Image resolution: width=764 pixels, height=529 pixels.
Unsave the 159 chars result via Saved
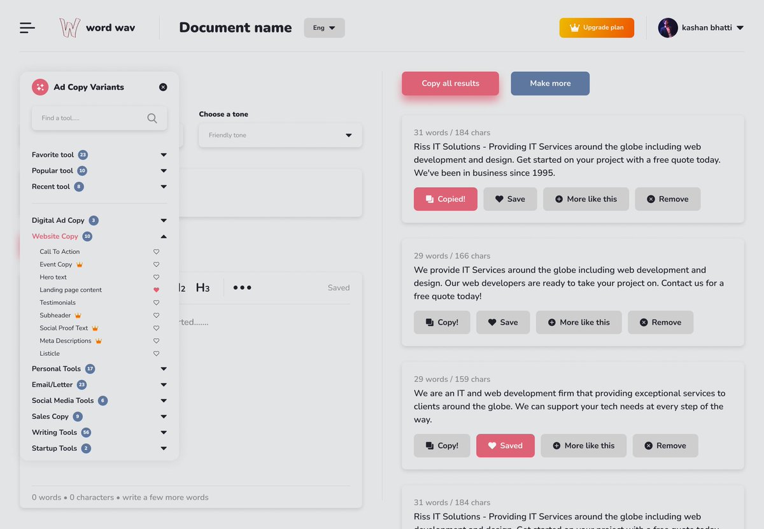[505, 446]
